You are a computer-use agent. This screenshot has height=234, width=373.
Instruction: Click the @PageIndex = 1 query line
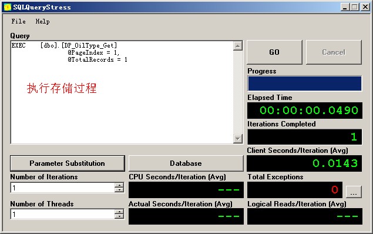[x=93, y=52]
